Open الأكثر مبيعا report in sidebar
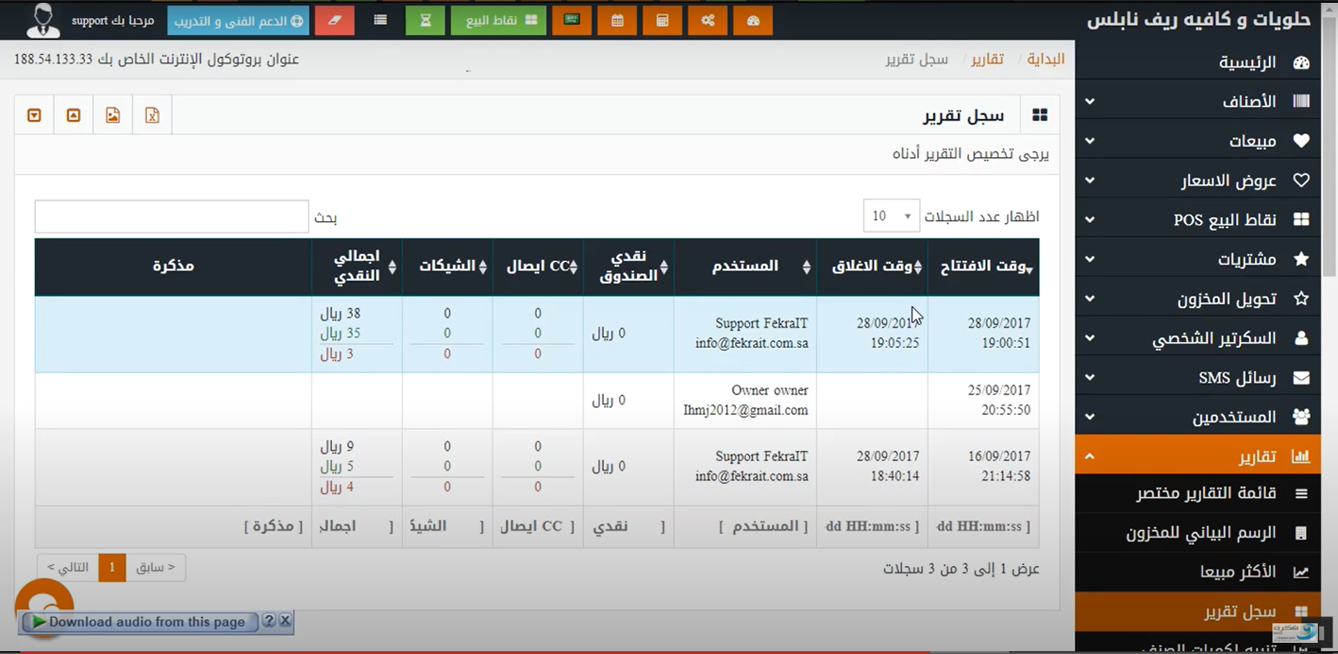1338x654 pixels. 1238,572
